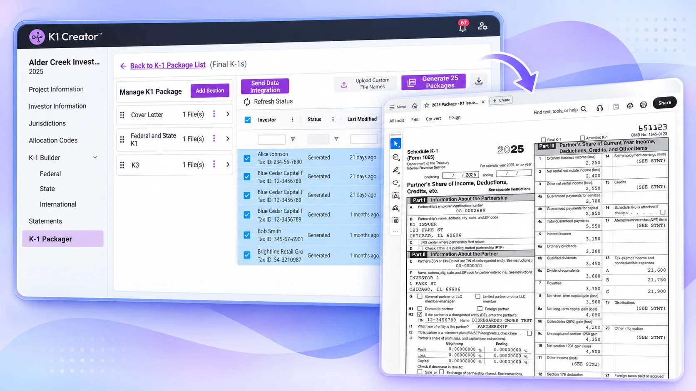Click the Refresh Status circular arrow icon
This screenshot has height=391, width=696.
[x=247, y=102]
